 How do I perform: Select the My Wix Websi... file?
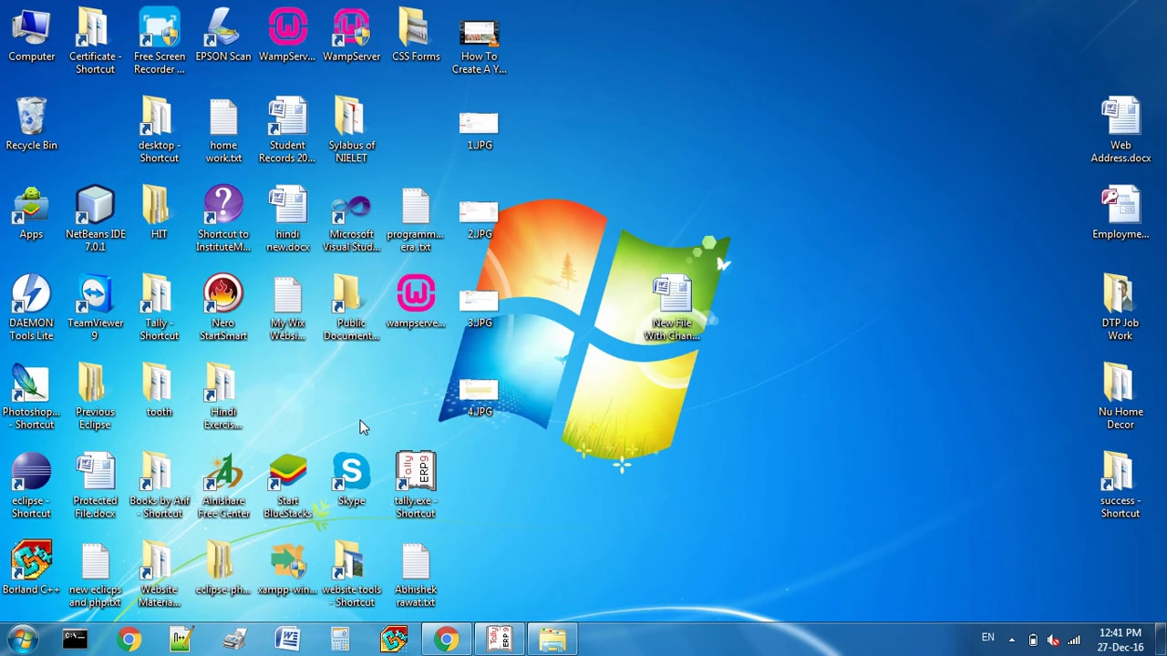tap(287, 308)
